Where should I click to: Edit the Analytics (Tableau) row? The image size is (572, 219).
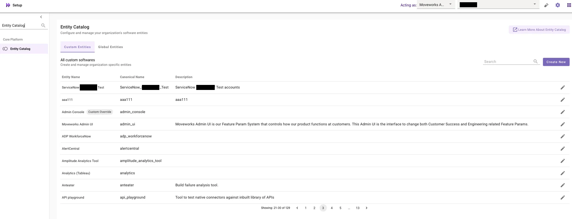coord(563,173)
